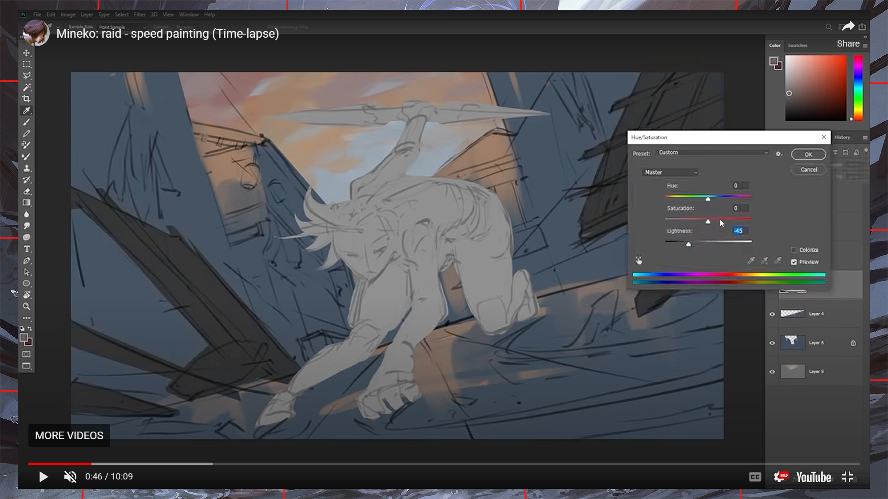Open Sample Size Point Sample dropdown
This screenshot has height=499, width=888.
(122, 27)
